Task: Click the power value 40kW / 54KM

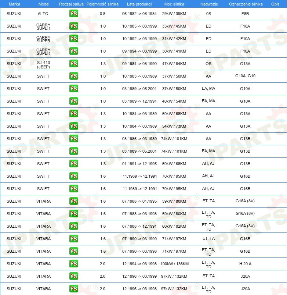Action: pyautogui.click(x=174, y=101)
